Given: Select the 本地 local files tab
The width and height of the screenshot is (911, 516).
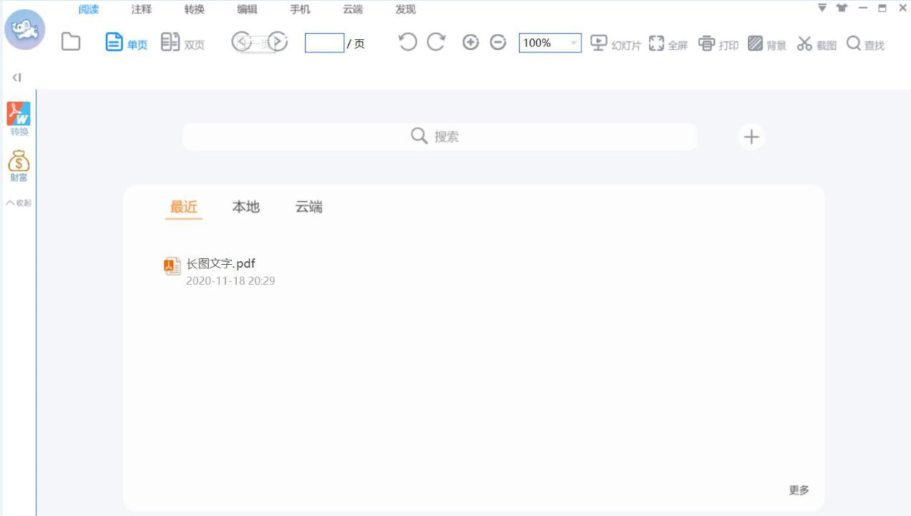Looking at the screenshot, I should 246,207.
